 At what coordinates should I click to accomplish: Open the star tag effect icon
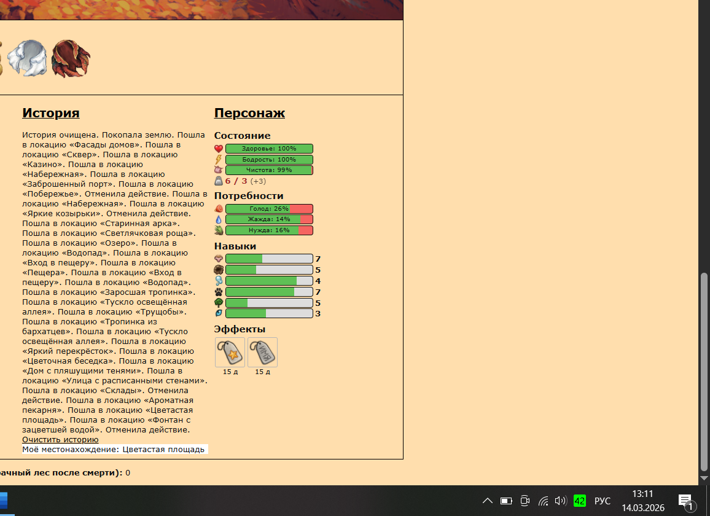click(x=230, y=352)
